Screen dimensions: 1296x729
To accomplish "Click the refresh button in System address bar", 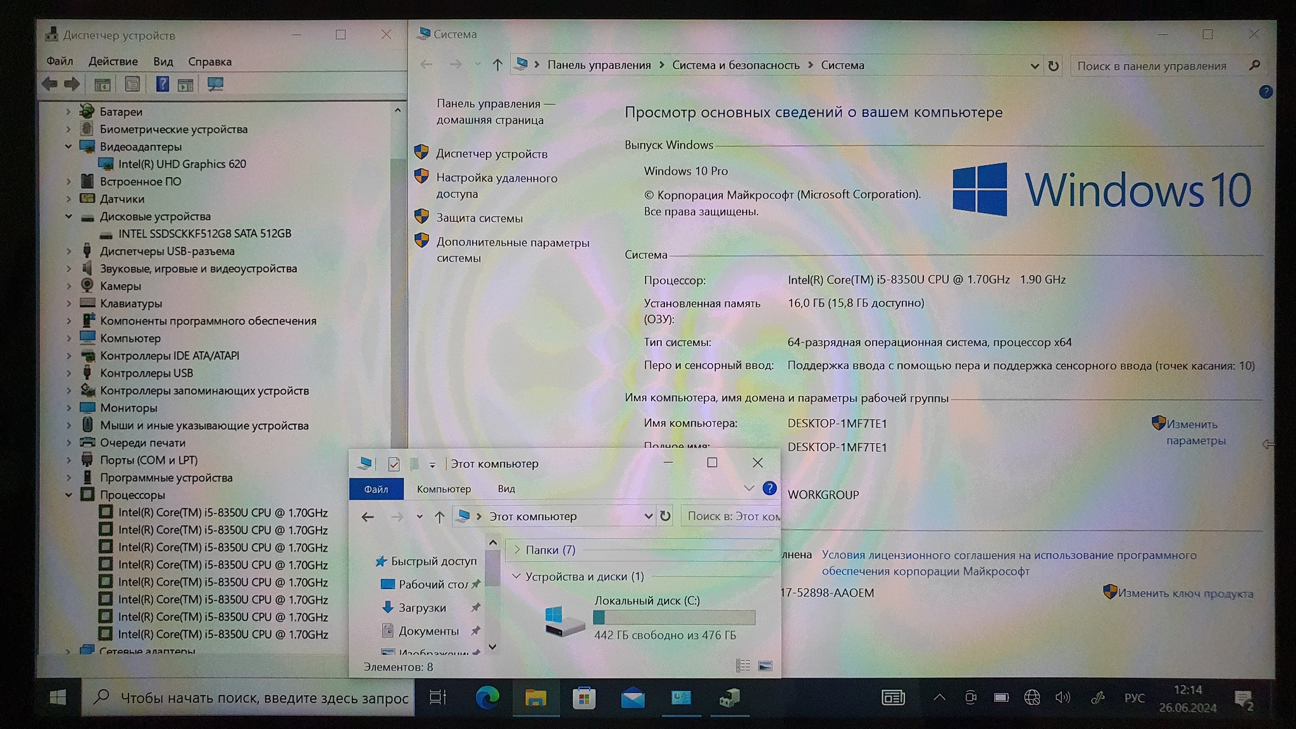I will pyautogui.click(x=1053, y=66).
